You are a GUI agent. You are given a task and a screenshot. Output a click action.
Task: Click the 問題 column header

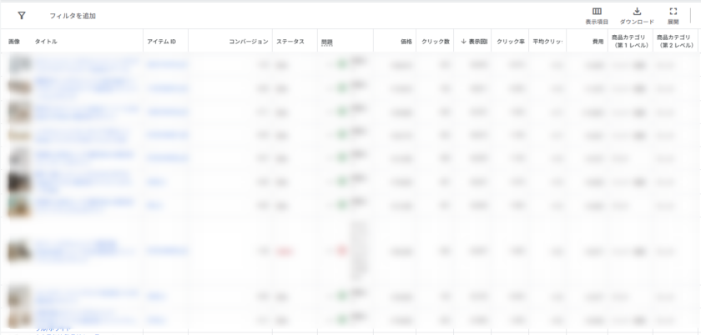326,41
